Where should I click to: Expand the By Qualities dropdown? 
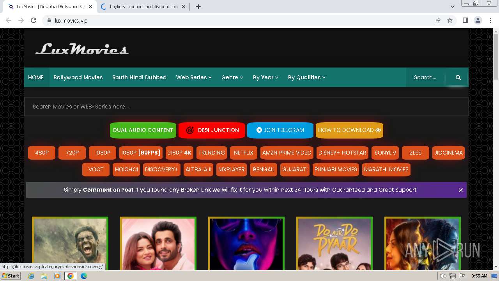pyautogui.click(x=307, y=77)
